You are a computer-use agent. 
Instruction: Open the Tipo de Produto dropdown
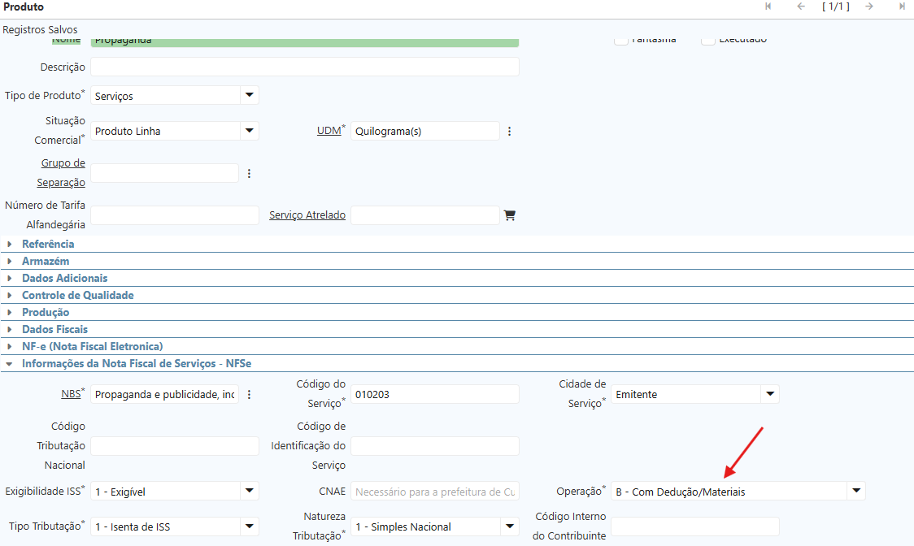tap(249, 95)
